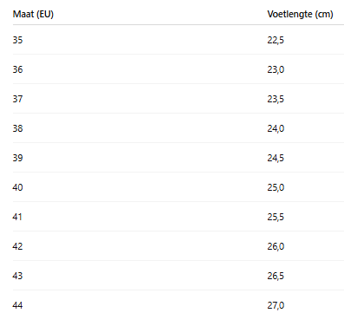Click the 22,5 foot length value
The width and height of the screenshot is (344, 326).
tap(276, 40)
